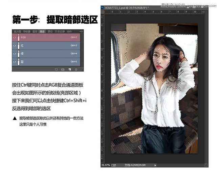Expand status bar info arrow menu
Image resolution: width=220 pixels, height=173 pixels.
(x=155, y=165)
